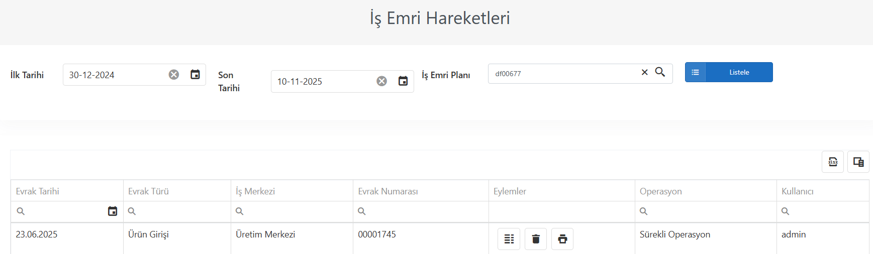873x254 pixels.
Task: Sort by the Evrak Türü column header
Action: [177, 191]
